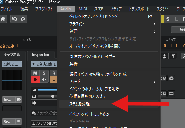Open the トラックプリセット selector
185x128 pixels.
(x=44, y=113)
